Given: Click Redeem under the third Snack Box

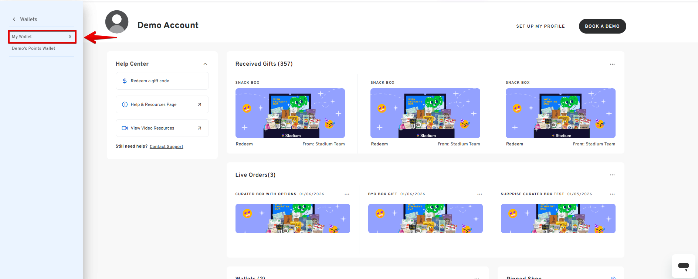Looking at the screenshot, I should (x=514, y=144).
